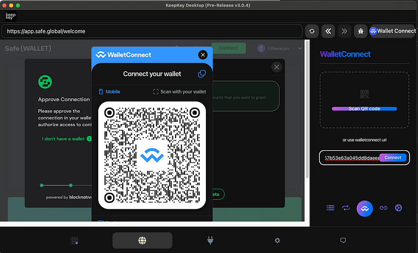Select the browser globe tab
The height and width of the screenshot is (253, 418).
coord(142,240)
